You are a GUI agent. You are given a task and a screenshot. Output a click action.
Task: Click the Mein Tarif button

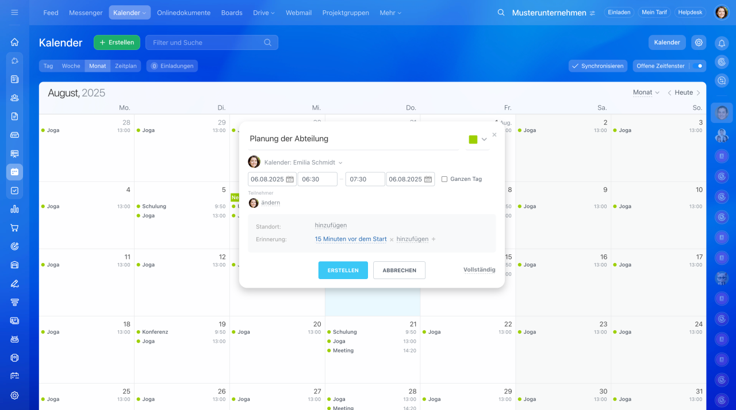(654, 12)
